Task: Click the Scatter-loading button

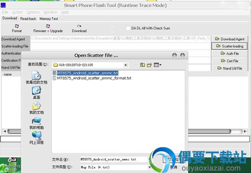Action: click(230, 46)
